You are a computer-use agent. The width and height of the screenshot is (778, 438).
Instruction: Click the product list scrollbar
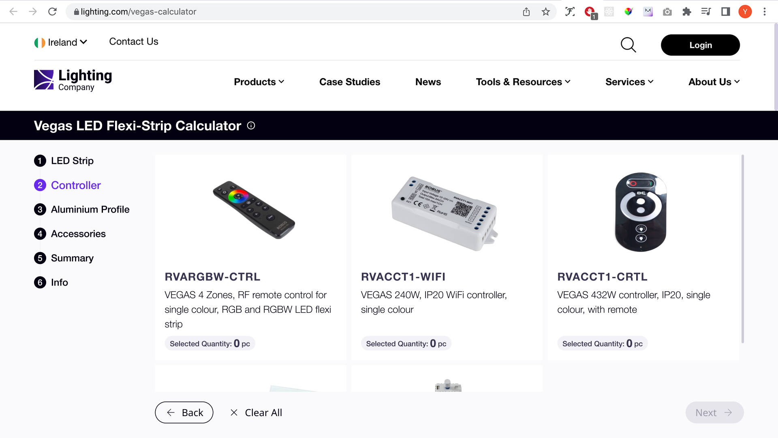tap(742, 248)
